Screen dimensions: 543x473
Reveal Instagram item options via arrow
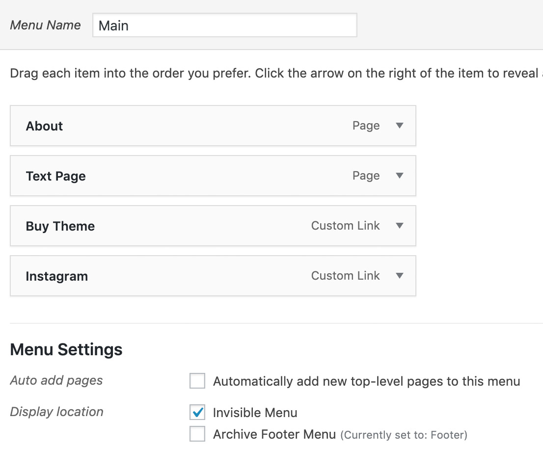click(x=400, y=276)
